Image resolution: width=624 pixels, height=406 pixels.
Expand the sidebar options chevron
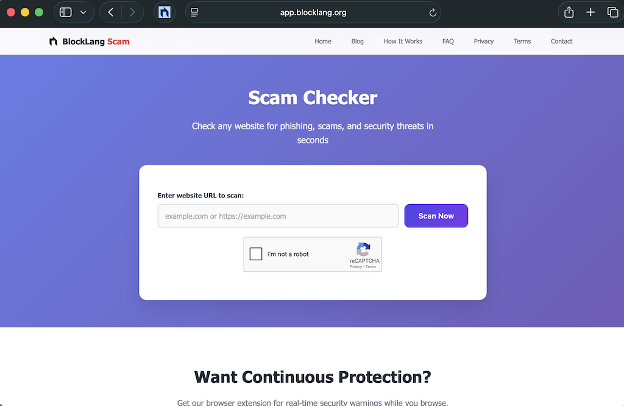(x=83, y=12)
